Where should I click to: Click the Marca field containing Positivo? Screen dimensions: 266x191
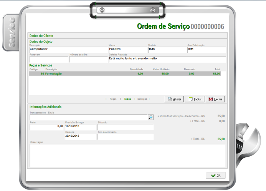tap(128, 50)
